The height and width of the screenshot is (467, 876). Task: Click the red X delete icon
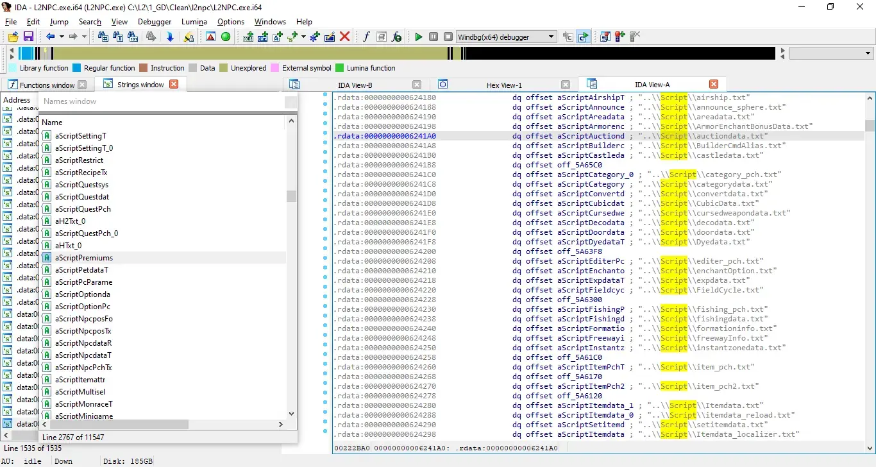345,37
